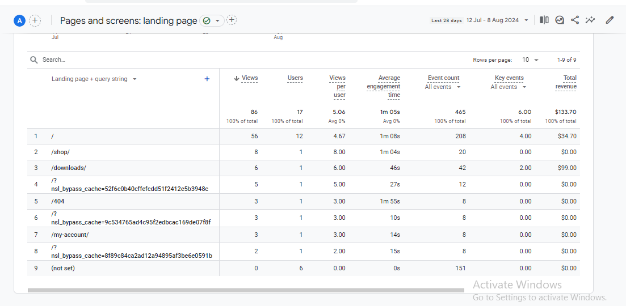626x306 pixels.
Task: Sort by Average engagement time header
Action: pos(383,87)
